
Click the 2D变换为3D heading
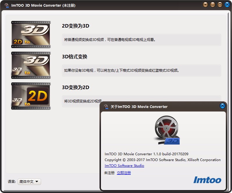pos(76,26)
